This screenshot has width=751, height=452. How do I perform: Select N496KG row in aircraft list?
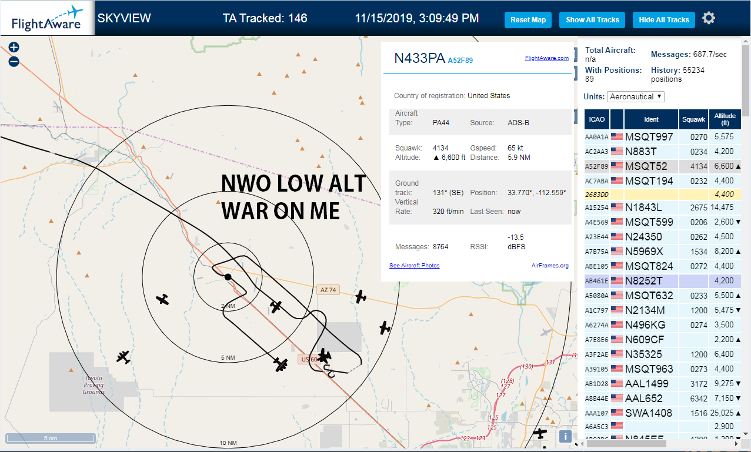click(663, 325)
